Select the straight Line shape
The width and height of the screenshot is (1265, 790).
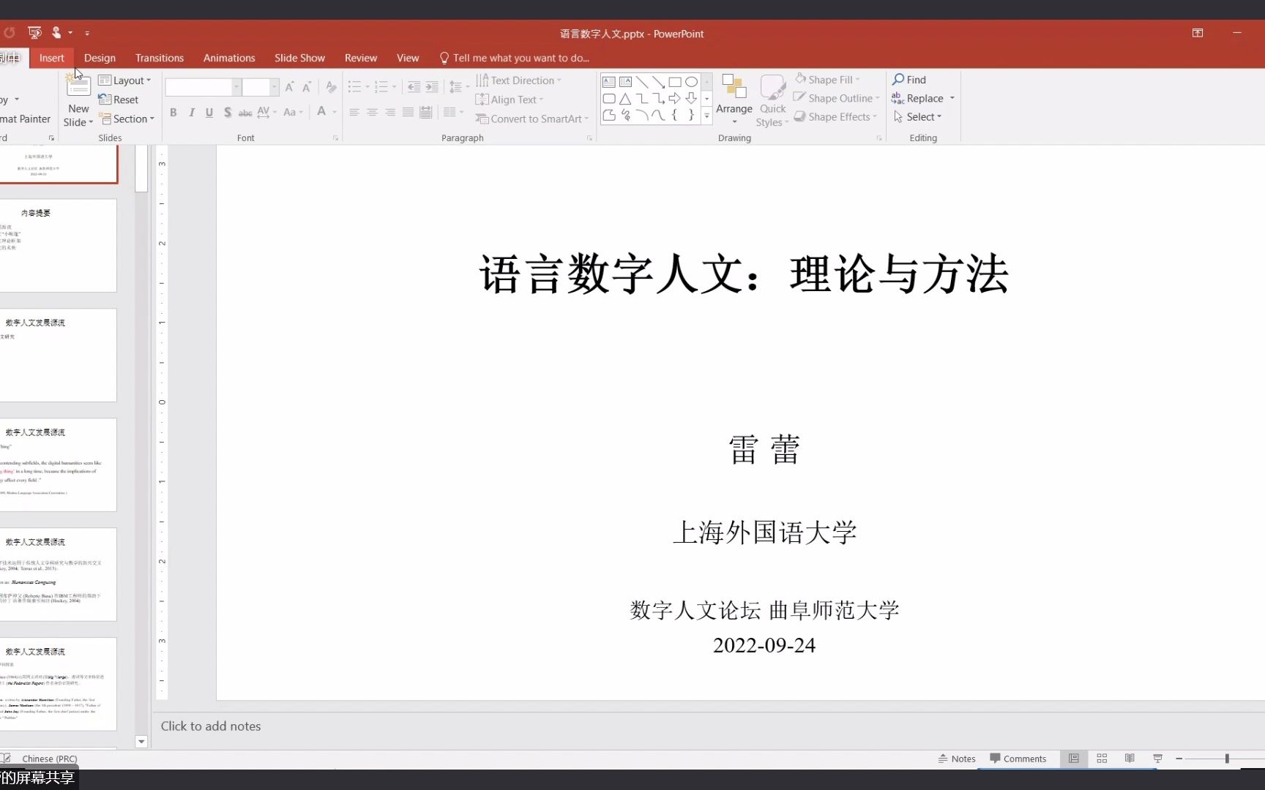(x=642, y=82)
